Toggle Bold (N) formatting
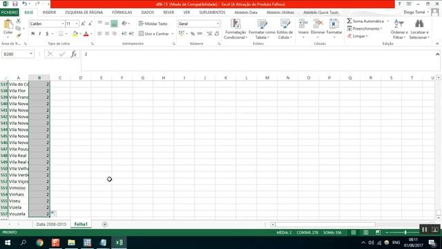442x249 pixels. pos(32,34)
